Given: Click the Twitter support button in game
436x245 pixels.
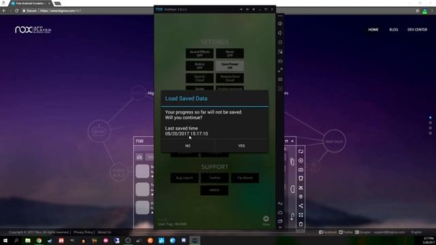Looking at the screenshot, I should (215, 178).
